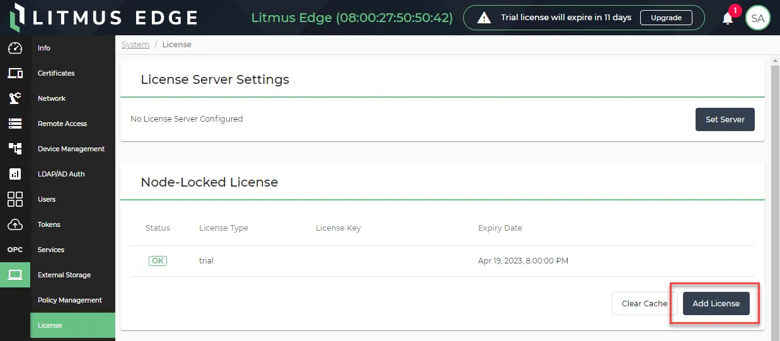
Task: Open Device Management page
Action: tap(72, 149)
